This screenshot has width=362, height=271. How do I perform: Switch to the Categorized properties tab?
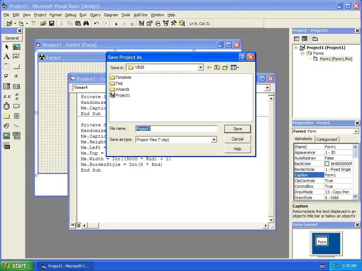click(326, 139)
